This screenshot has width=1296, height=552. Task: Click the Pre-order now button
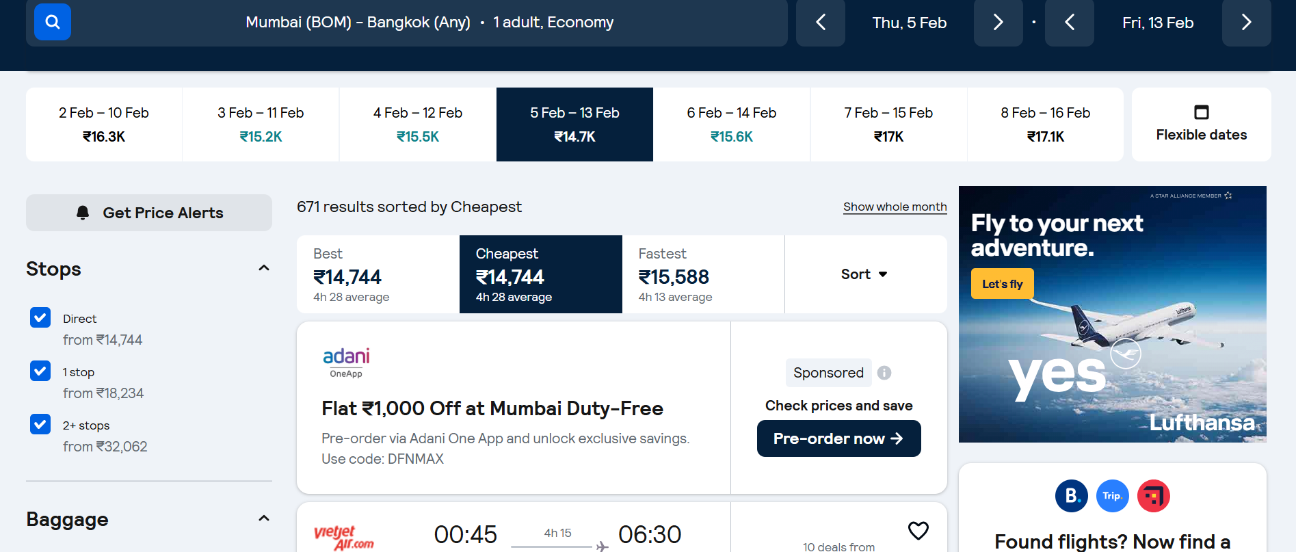click(838, 438)
